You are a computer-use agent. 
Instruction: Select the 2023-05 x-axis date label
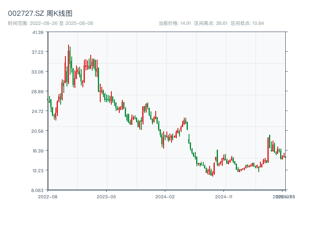tap(106, 196)
